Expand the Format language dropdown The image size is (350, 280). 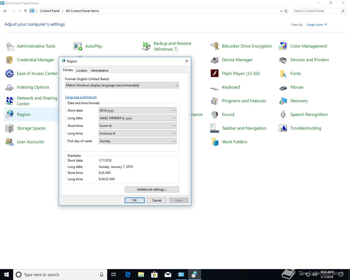coord(122,85)
